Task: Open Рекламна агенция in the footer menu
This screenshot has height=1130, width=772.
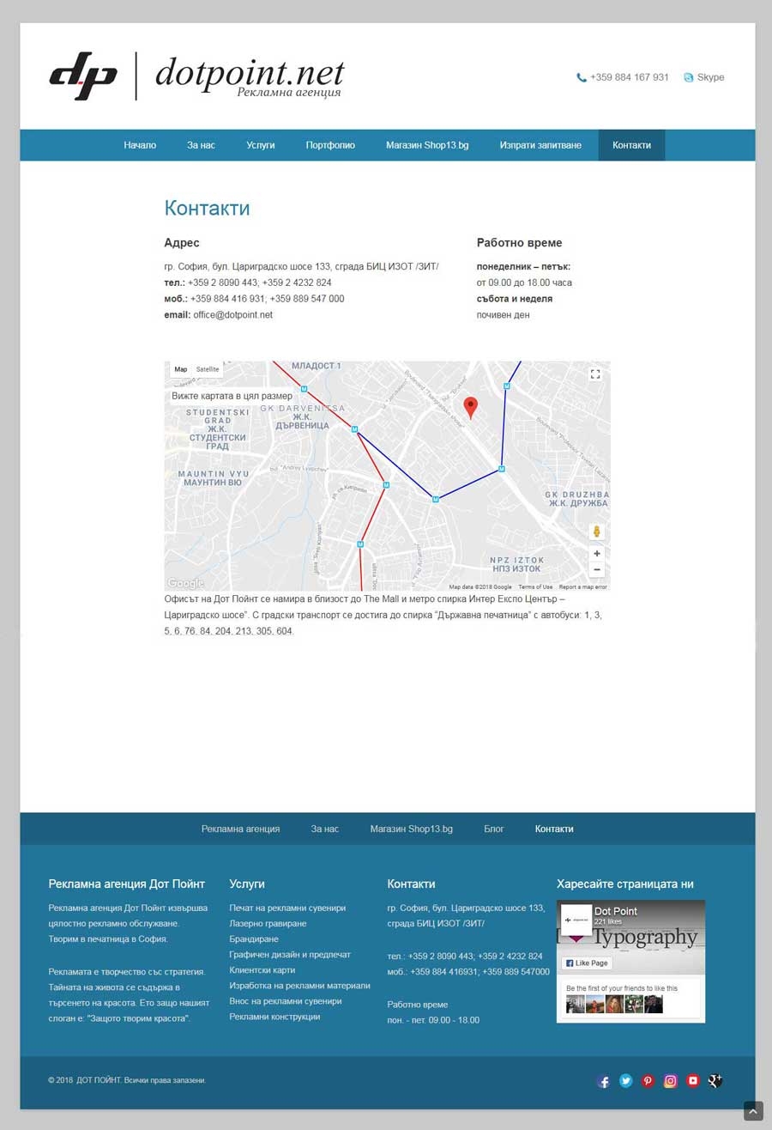Action: coord(241,829)
